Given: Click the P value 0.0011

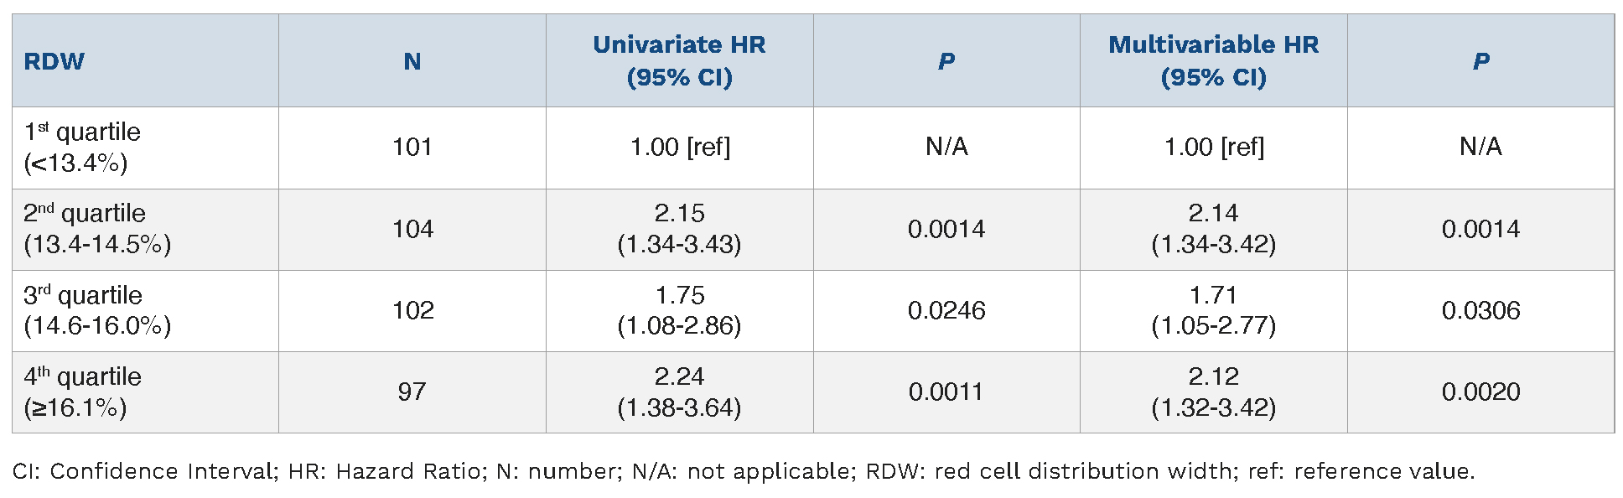Looking at the screenshot, I should coord(946,392).
